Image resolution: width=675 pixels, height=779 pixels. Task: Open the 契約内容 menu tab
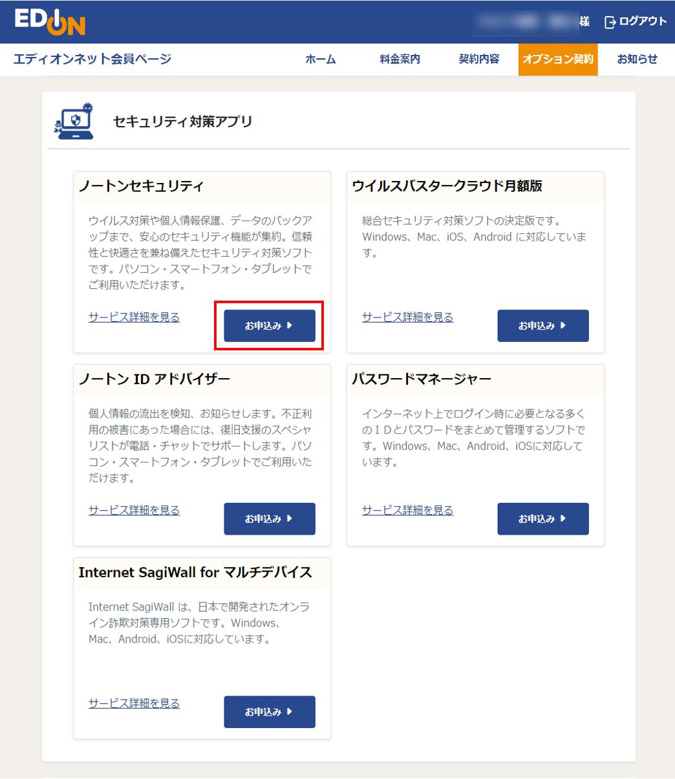479,59
